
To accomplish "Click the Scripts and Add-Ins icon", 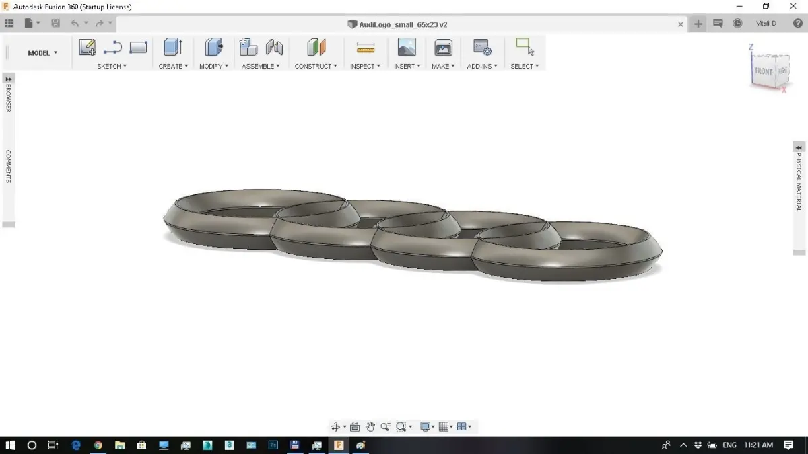I will click(482, 47).
